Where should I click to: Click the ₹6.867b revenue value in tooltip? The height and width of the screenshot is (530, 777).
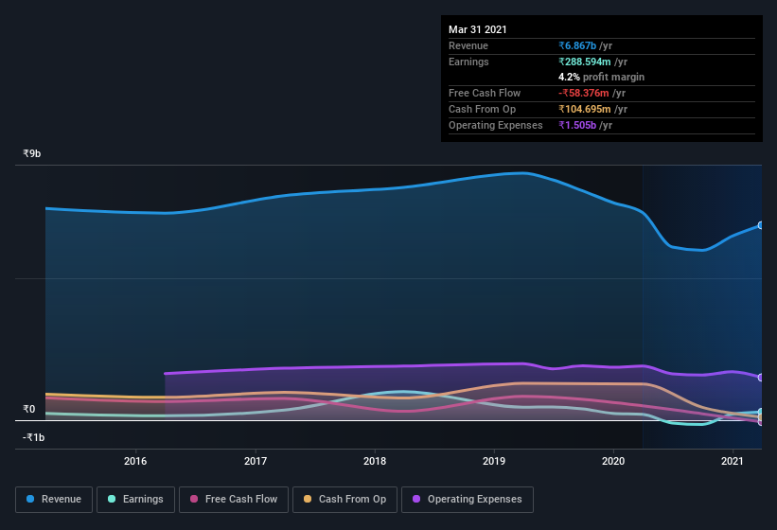pyautogui.click(x=577, y=45)
